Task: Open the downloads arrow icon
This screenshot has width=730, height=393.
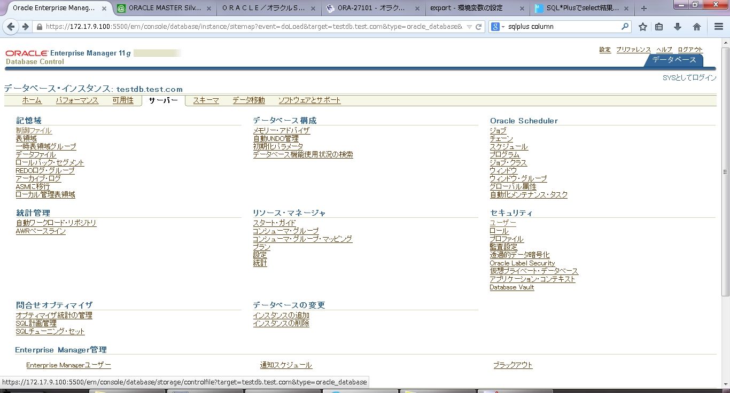Action: click(678, 27)
